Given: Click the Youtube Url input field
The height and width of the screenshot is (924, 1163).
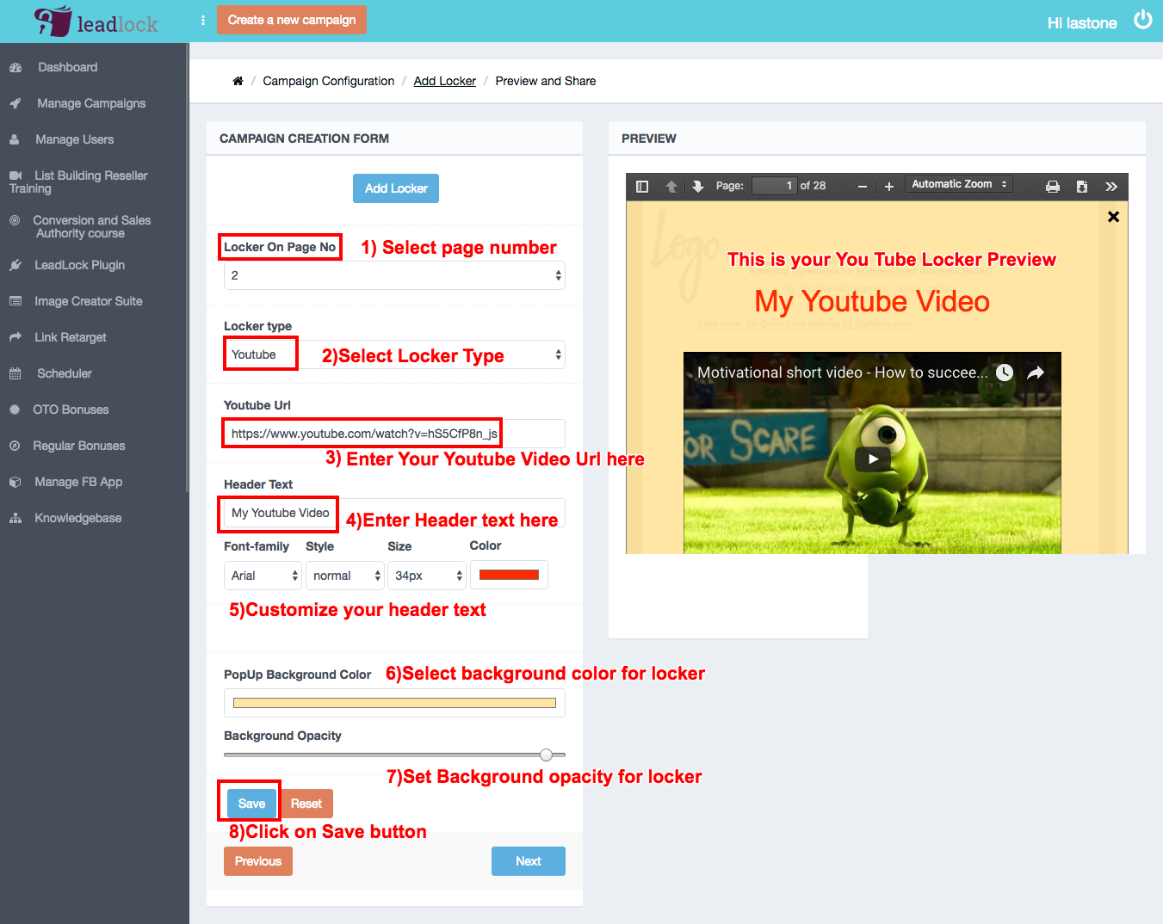Looking at the screenshot, I should [394, 434].
